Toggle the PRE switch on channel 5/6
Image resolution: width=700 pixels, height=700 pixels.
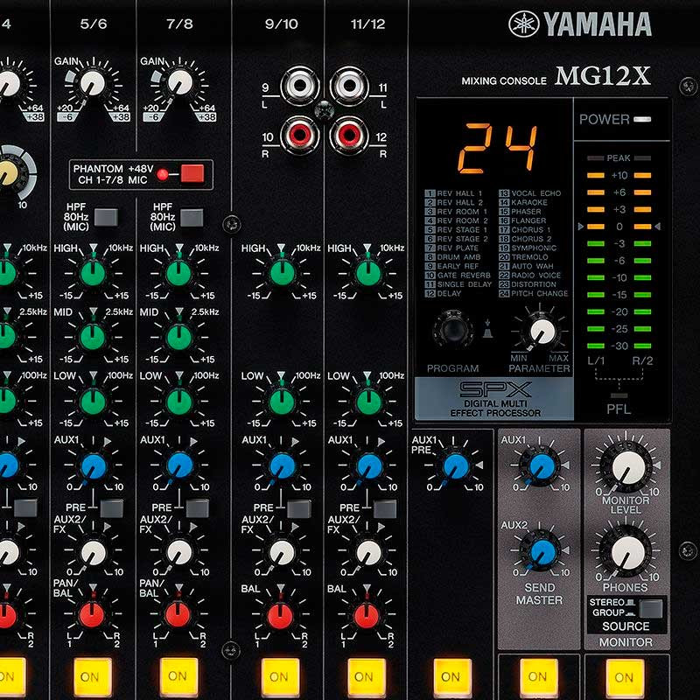click(x=112, y=508)
